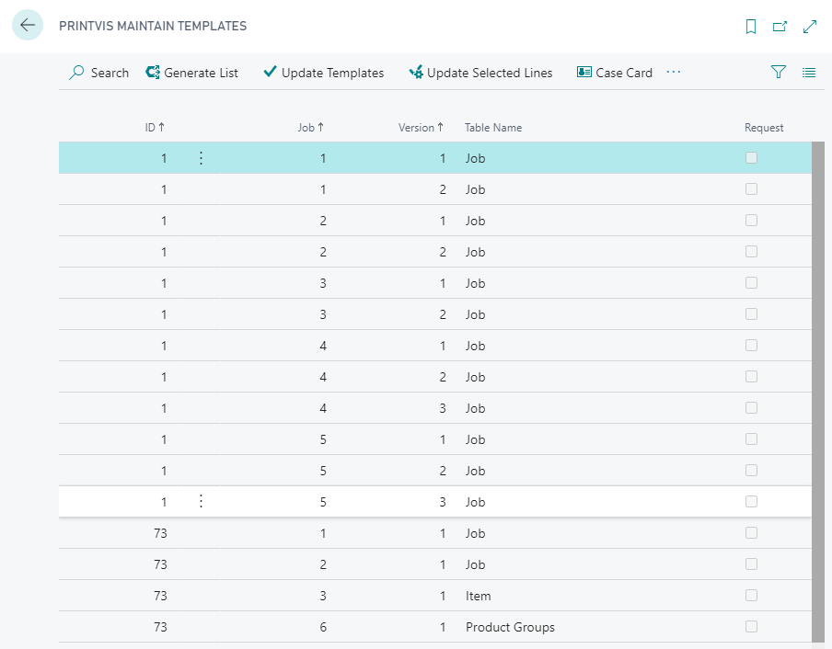The image size is (832, 649).
Task: Click ID '73' in Job 1 row
Action: click(160, 533)
